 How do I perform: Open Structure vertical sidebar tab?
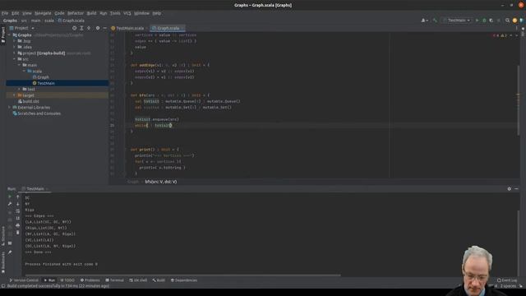3,236
